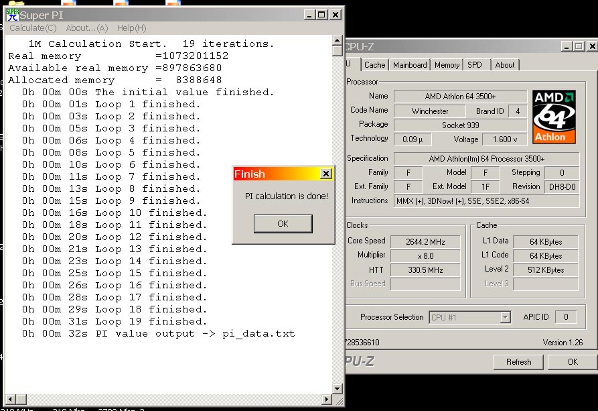Minimize the CPU-Z window

[x=567, y=47]
